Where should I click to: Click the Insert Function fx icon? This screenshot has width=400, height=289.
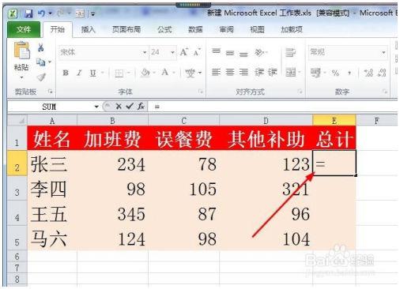click(141, 107)
